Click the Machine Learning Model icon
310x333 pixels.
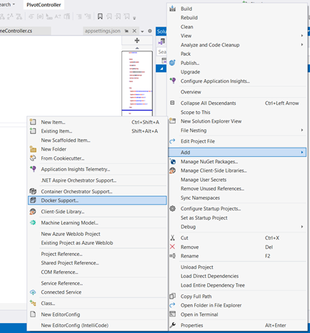(33, 222)
